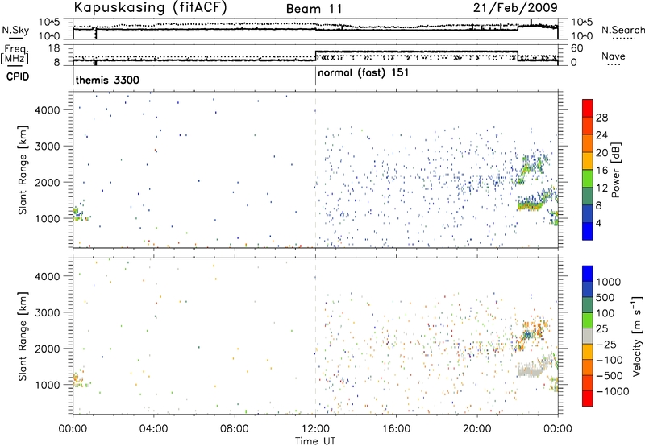Click the '-1000' tick on the Velocity scale

point(612,391)
